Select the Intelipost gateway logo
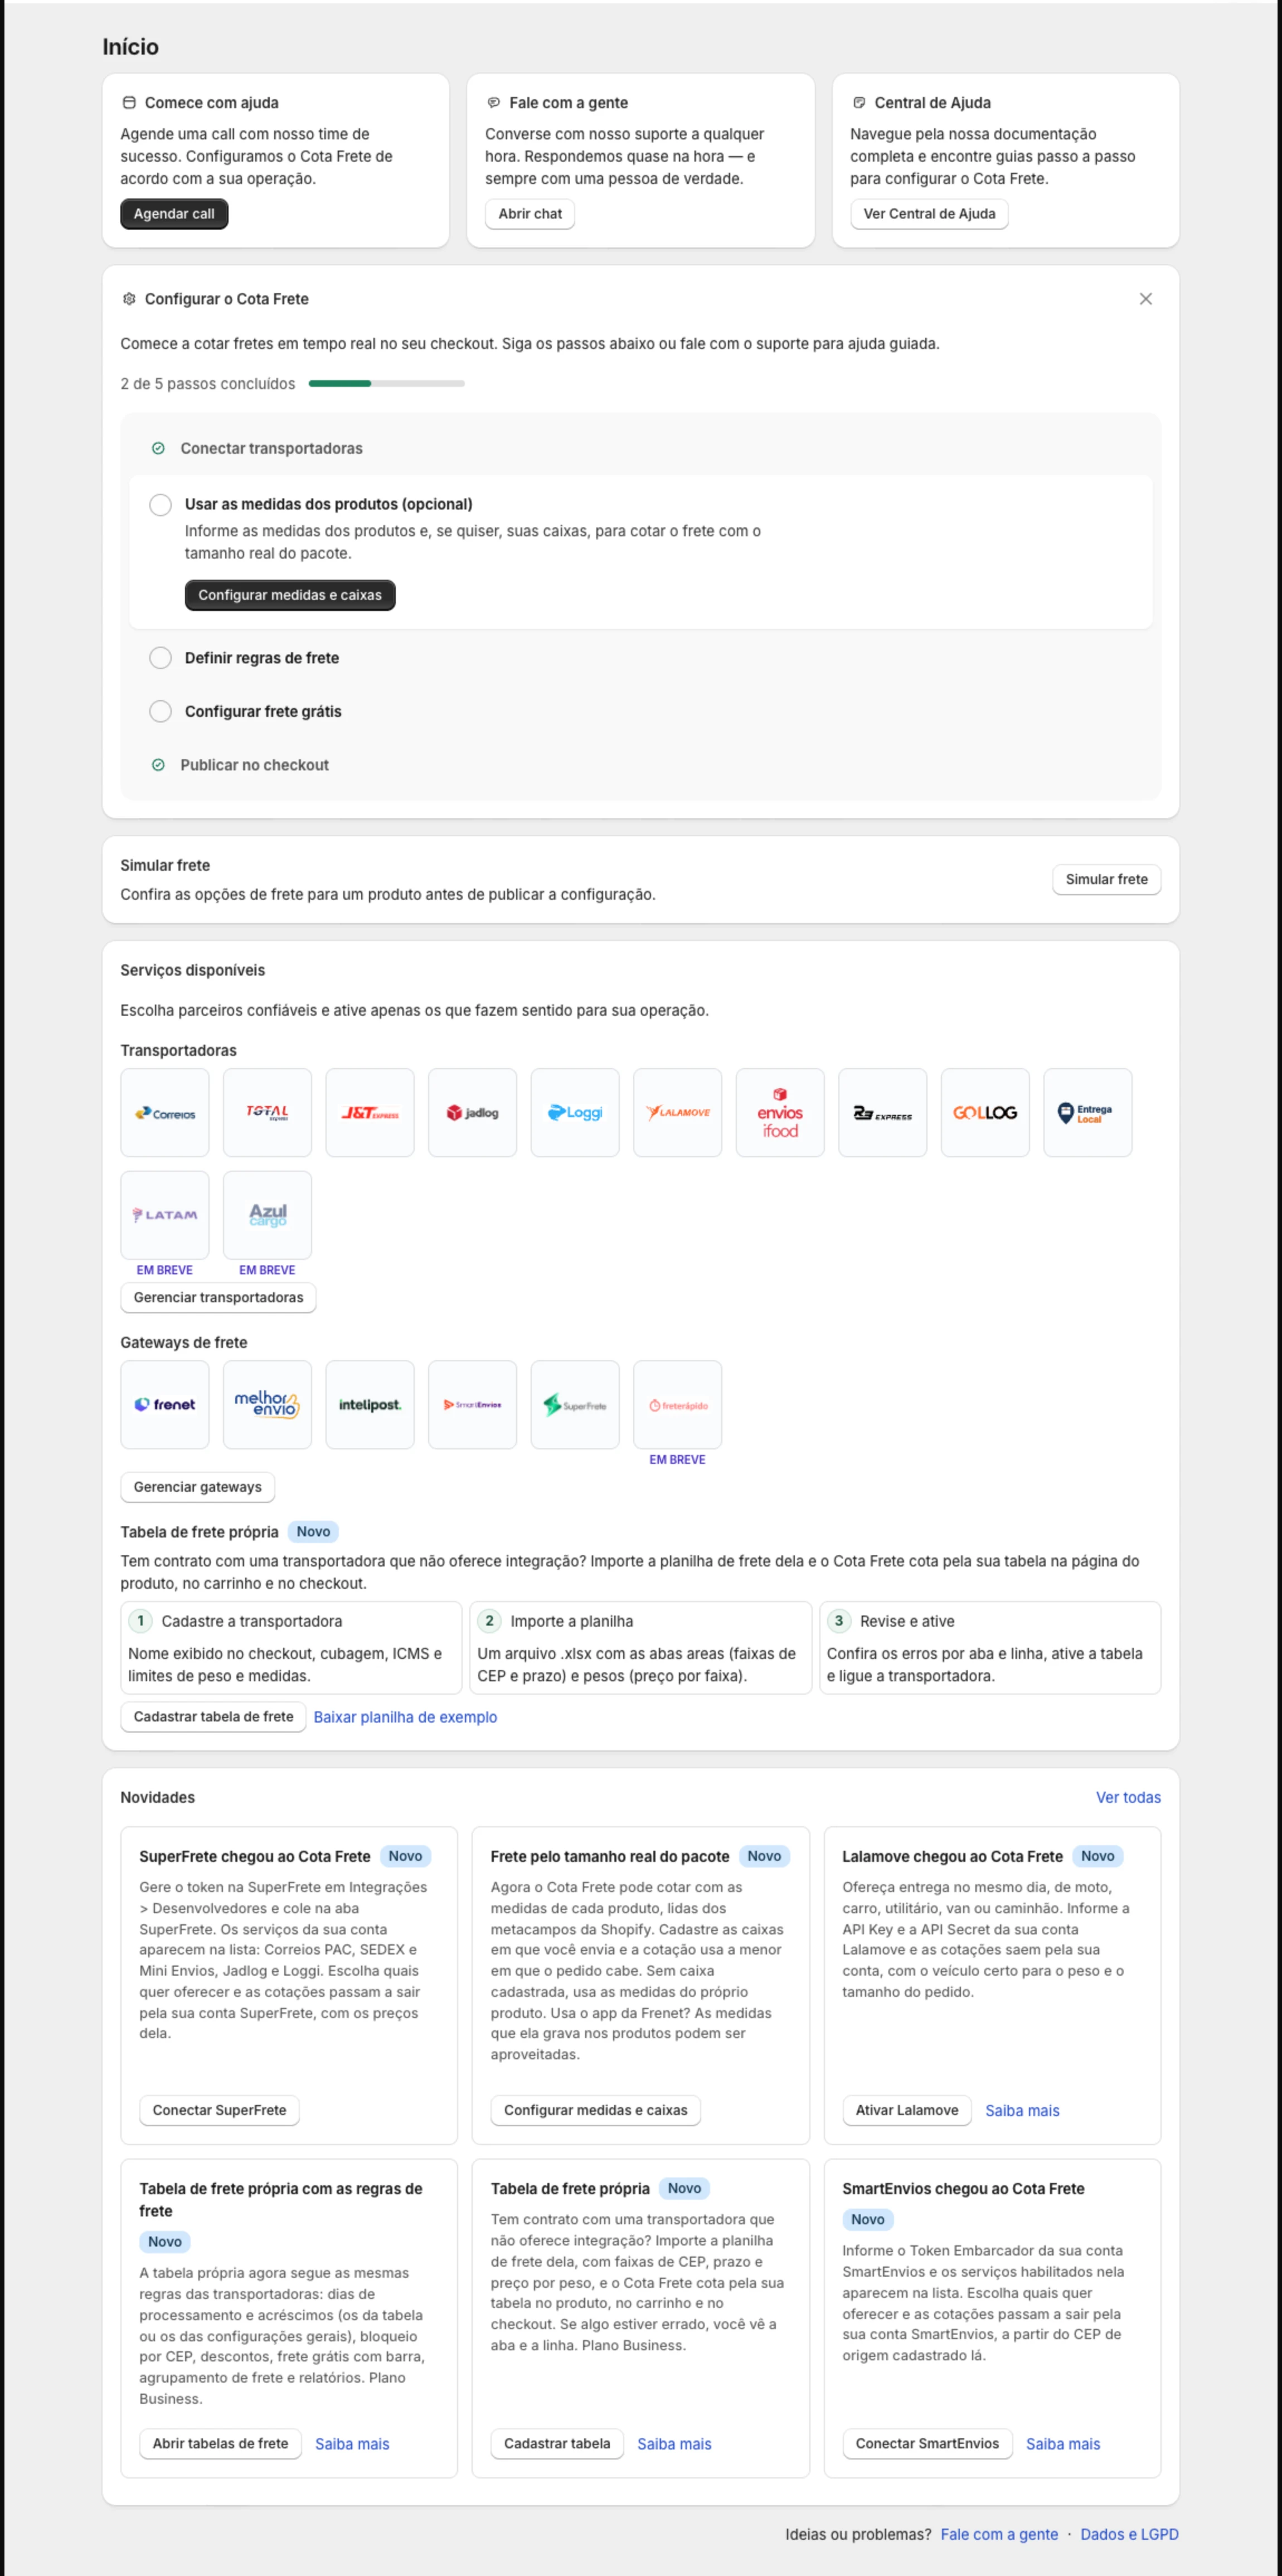The width and height of the screenshot is (1282, 2576). [370, 1404]
